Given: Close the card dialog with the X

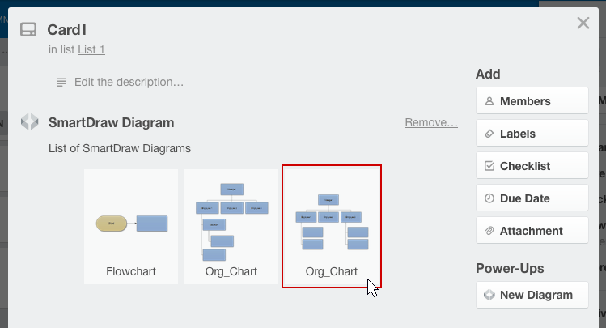Looking at the screenshot, I should pyautogui.click(x=583, y=23).
